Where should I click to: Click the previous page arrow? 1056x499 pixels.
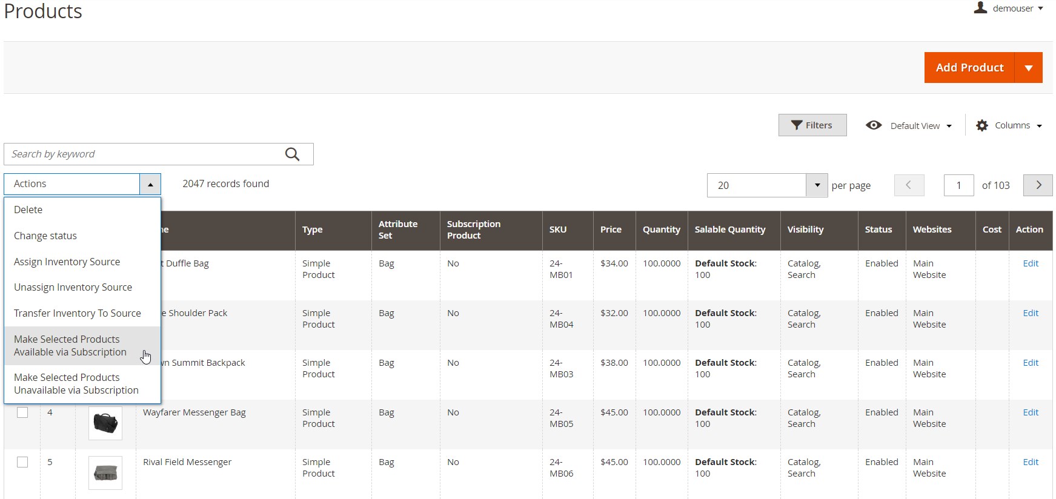pos(909,185)
